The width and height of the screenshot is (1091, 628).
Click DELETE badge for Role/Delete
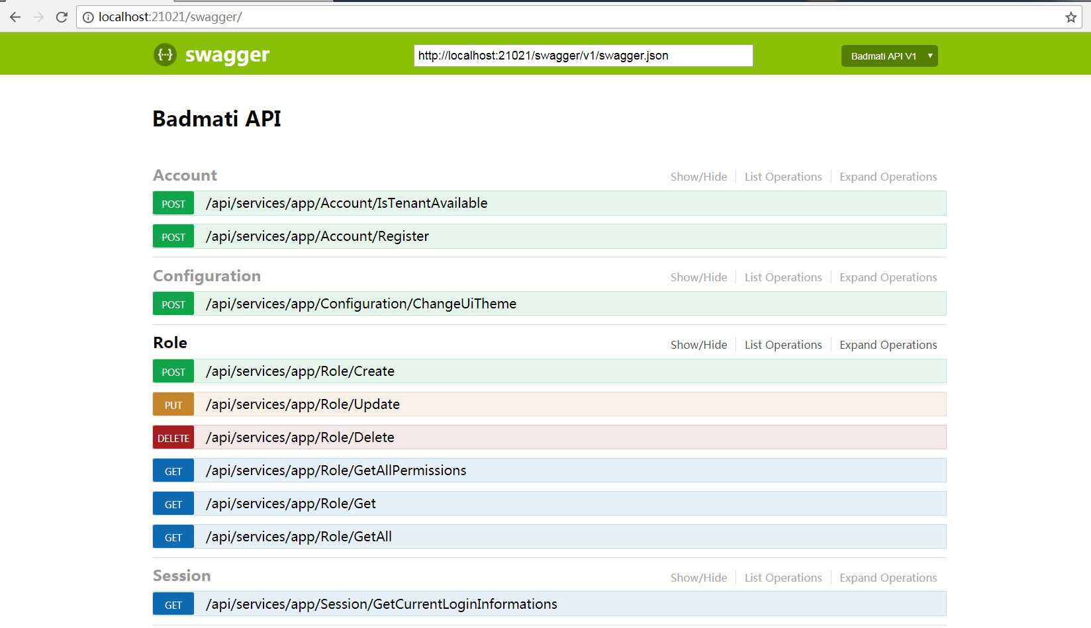(173, 438)
